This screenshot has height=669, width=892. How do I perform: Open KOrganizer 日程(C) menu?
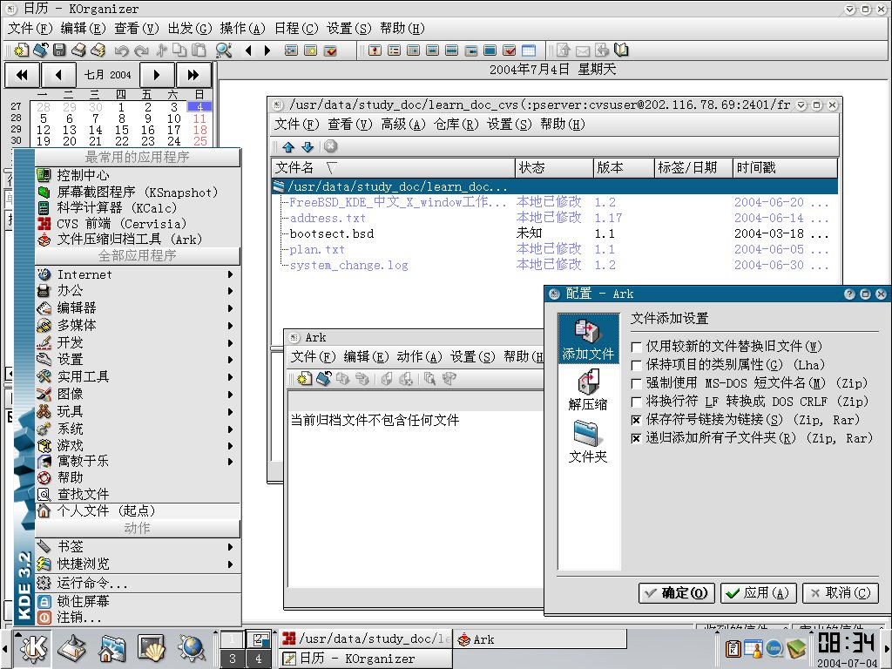click(x=296, y=28)
